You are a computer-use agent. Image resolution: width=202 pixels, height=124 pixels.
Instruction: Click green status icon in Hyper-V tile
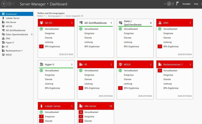41,71
